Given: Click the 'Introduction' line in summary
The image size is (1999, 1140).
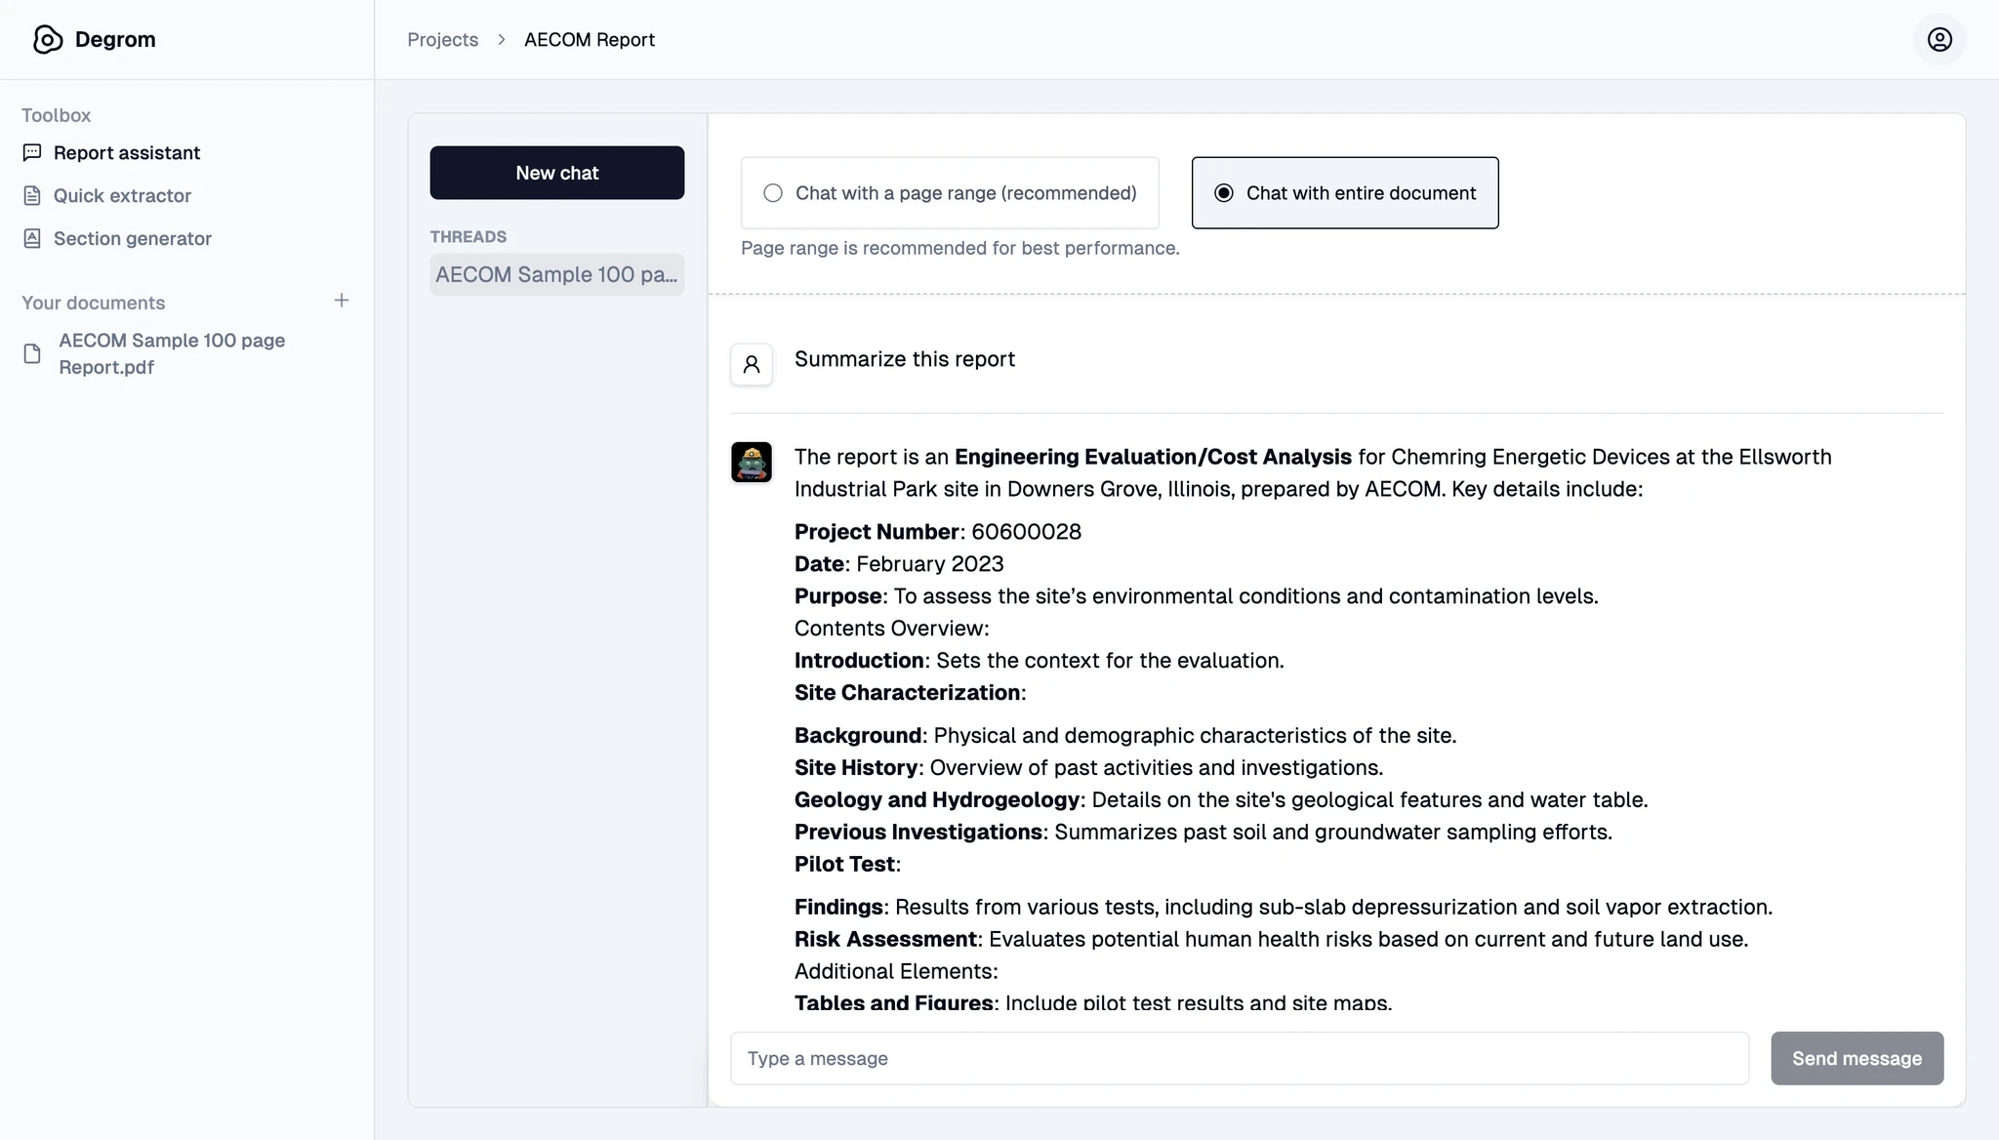Looking at the screenshot, I should 1040,661.
